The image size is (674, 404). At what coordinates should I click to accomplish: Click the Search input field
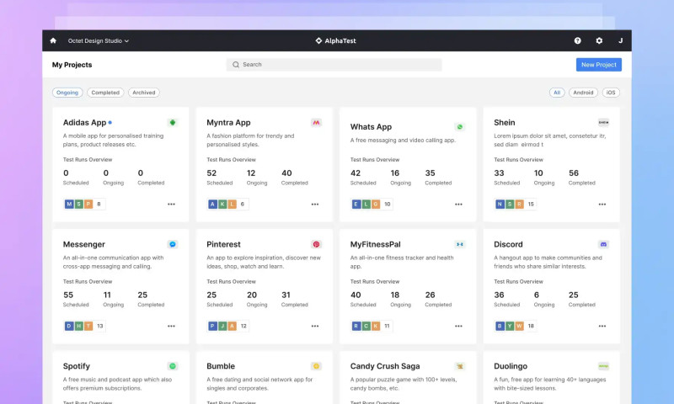pyautogui.click(x=334, y=65)
